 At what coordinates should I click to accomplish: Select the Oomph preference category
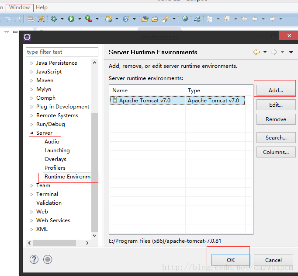tap(46, 98)
